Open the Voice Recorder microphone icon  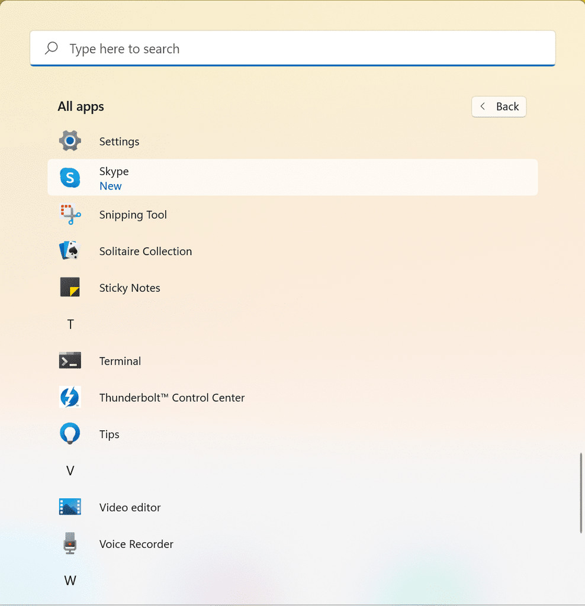70,543
